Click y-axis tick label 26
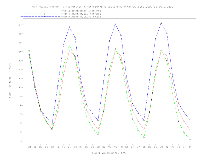The height and width of the screenshot is (160, 207). point(20,34)
